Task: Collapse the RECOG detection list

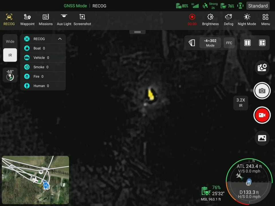Action: point(60,39)
